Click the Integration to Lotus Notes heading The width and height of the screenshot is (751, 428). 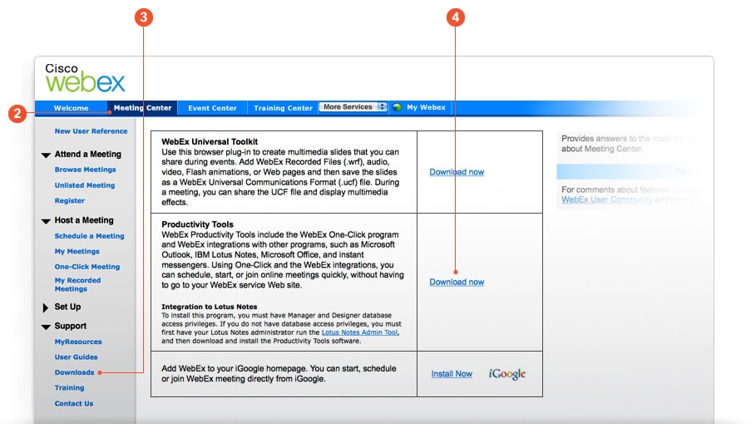point(210,307)
